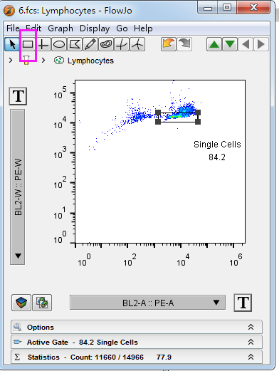Go to previous sample with green up arrow
This screenshot has height=371, width=279.
(x=214, y=44)
